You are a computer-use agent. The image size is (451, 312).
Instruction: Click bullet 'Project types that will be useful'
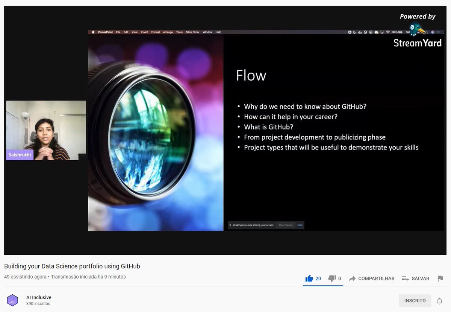click(331, 148)
